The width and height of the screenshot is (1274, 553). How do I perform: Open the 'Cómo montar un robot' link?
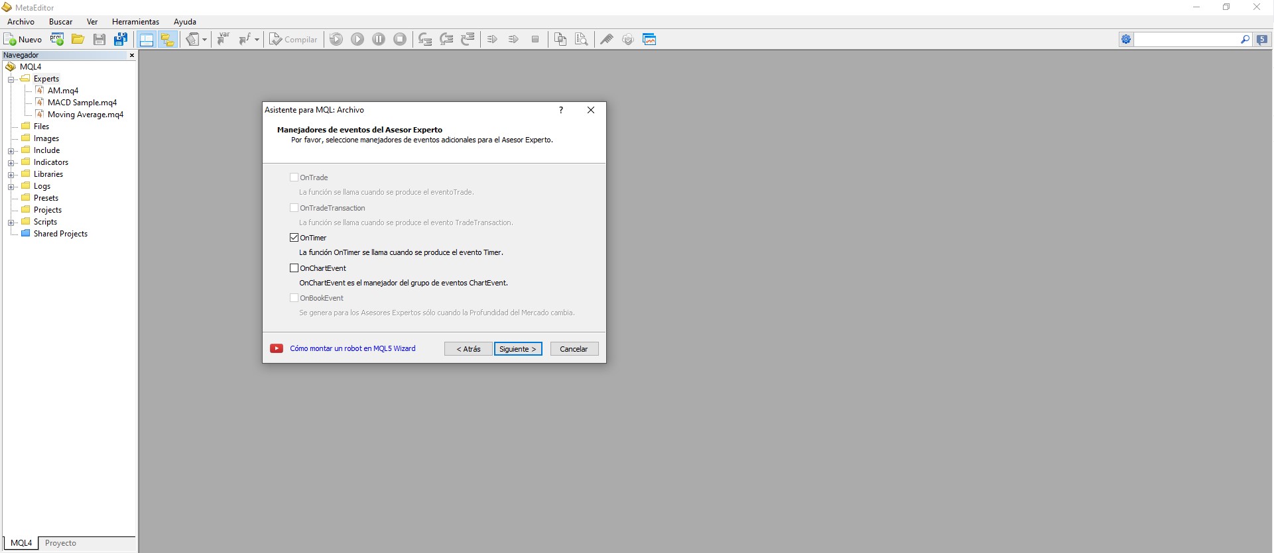coord(353,348)
